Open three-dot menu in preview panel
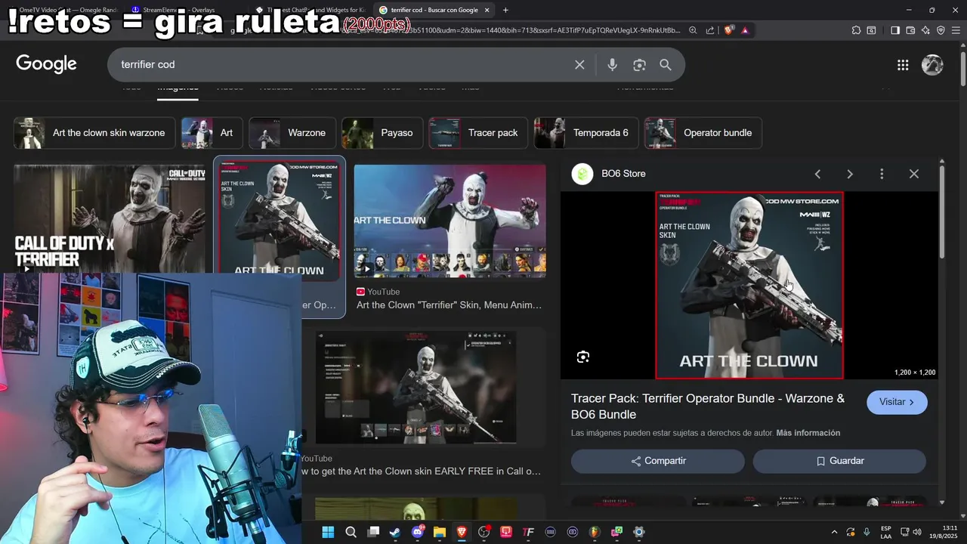This screenshot has width=967, height=544. 882,174
